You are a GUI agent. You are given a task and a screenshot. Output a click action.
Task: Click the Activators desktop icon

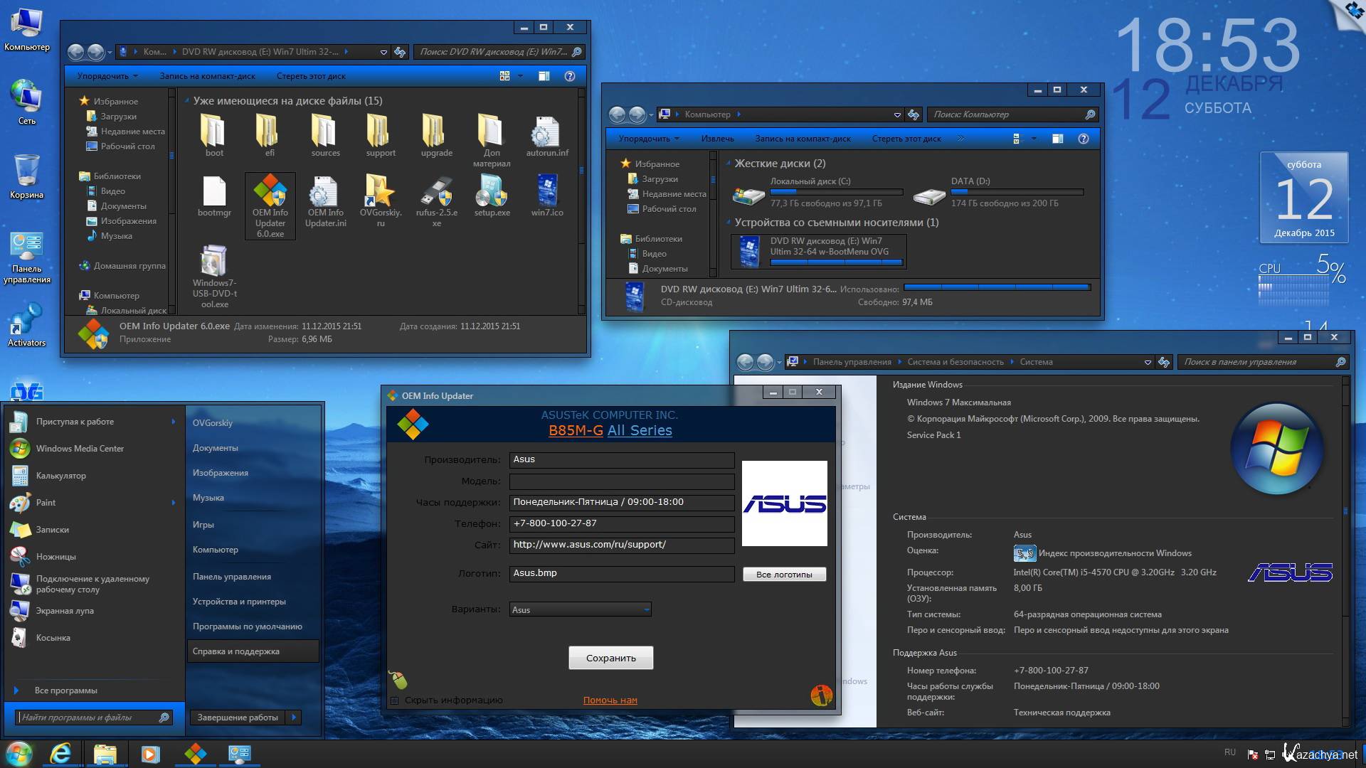pyautogui.click(x=26, y=332)
